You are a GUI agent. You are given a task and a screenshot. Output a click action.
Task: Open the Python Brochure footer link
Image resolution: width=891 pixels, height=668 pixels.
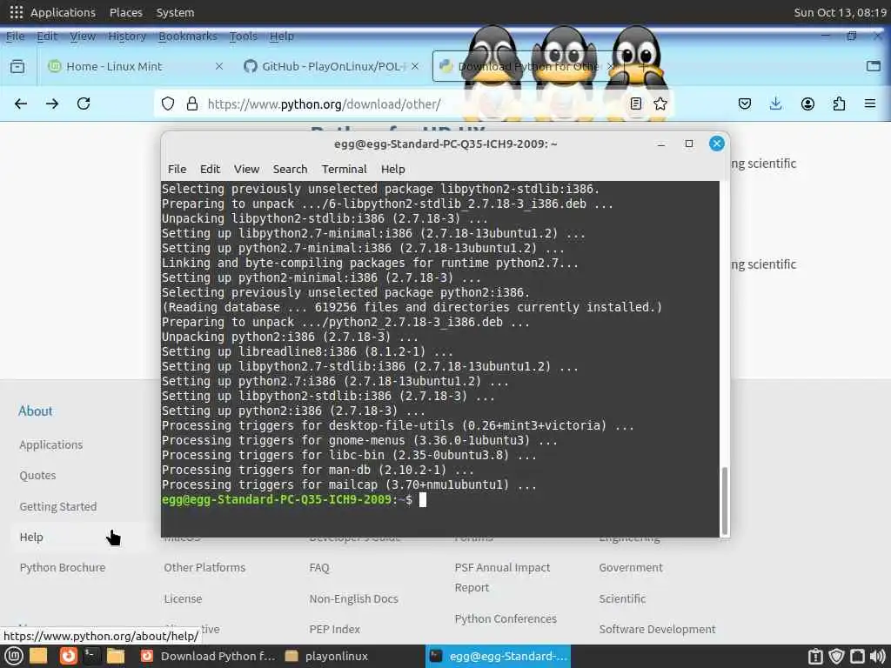[x=63, y=567]
